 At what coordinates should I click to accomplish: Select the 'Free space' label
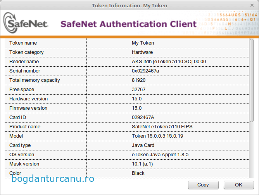(x=22, y=90)
